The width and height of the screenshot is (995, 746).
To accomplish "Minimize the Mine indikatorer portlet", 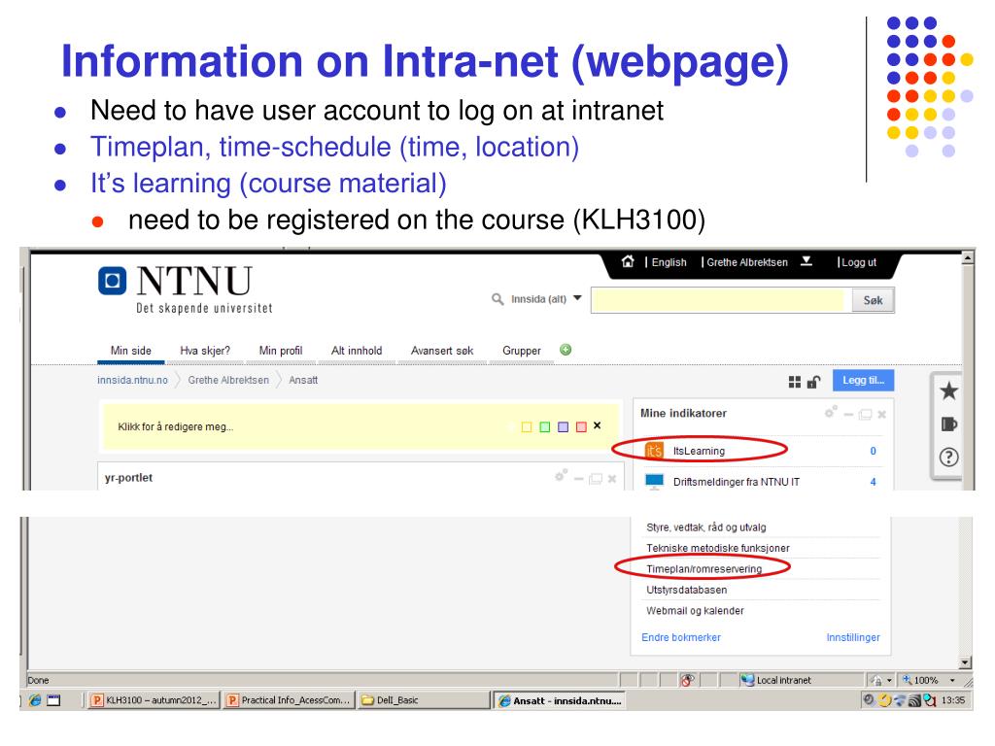I will 849,414.
